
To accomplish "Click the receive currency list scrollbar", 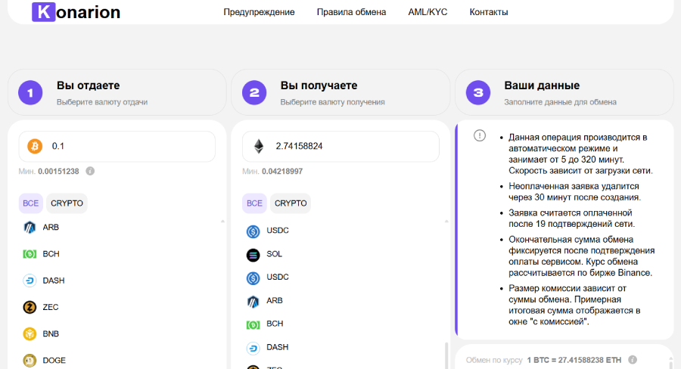I will tap(446, 355).
